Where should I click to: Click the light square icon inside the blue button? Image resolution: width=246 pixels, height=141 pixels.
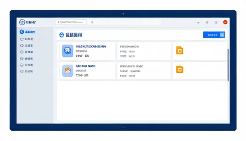[x=222, y=35]
